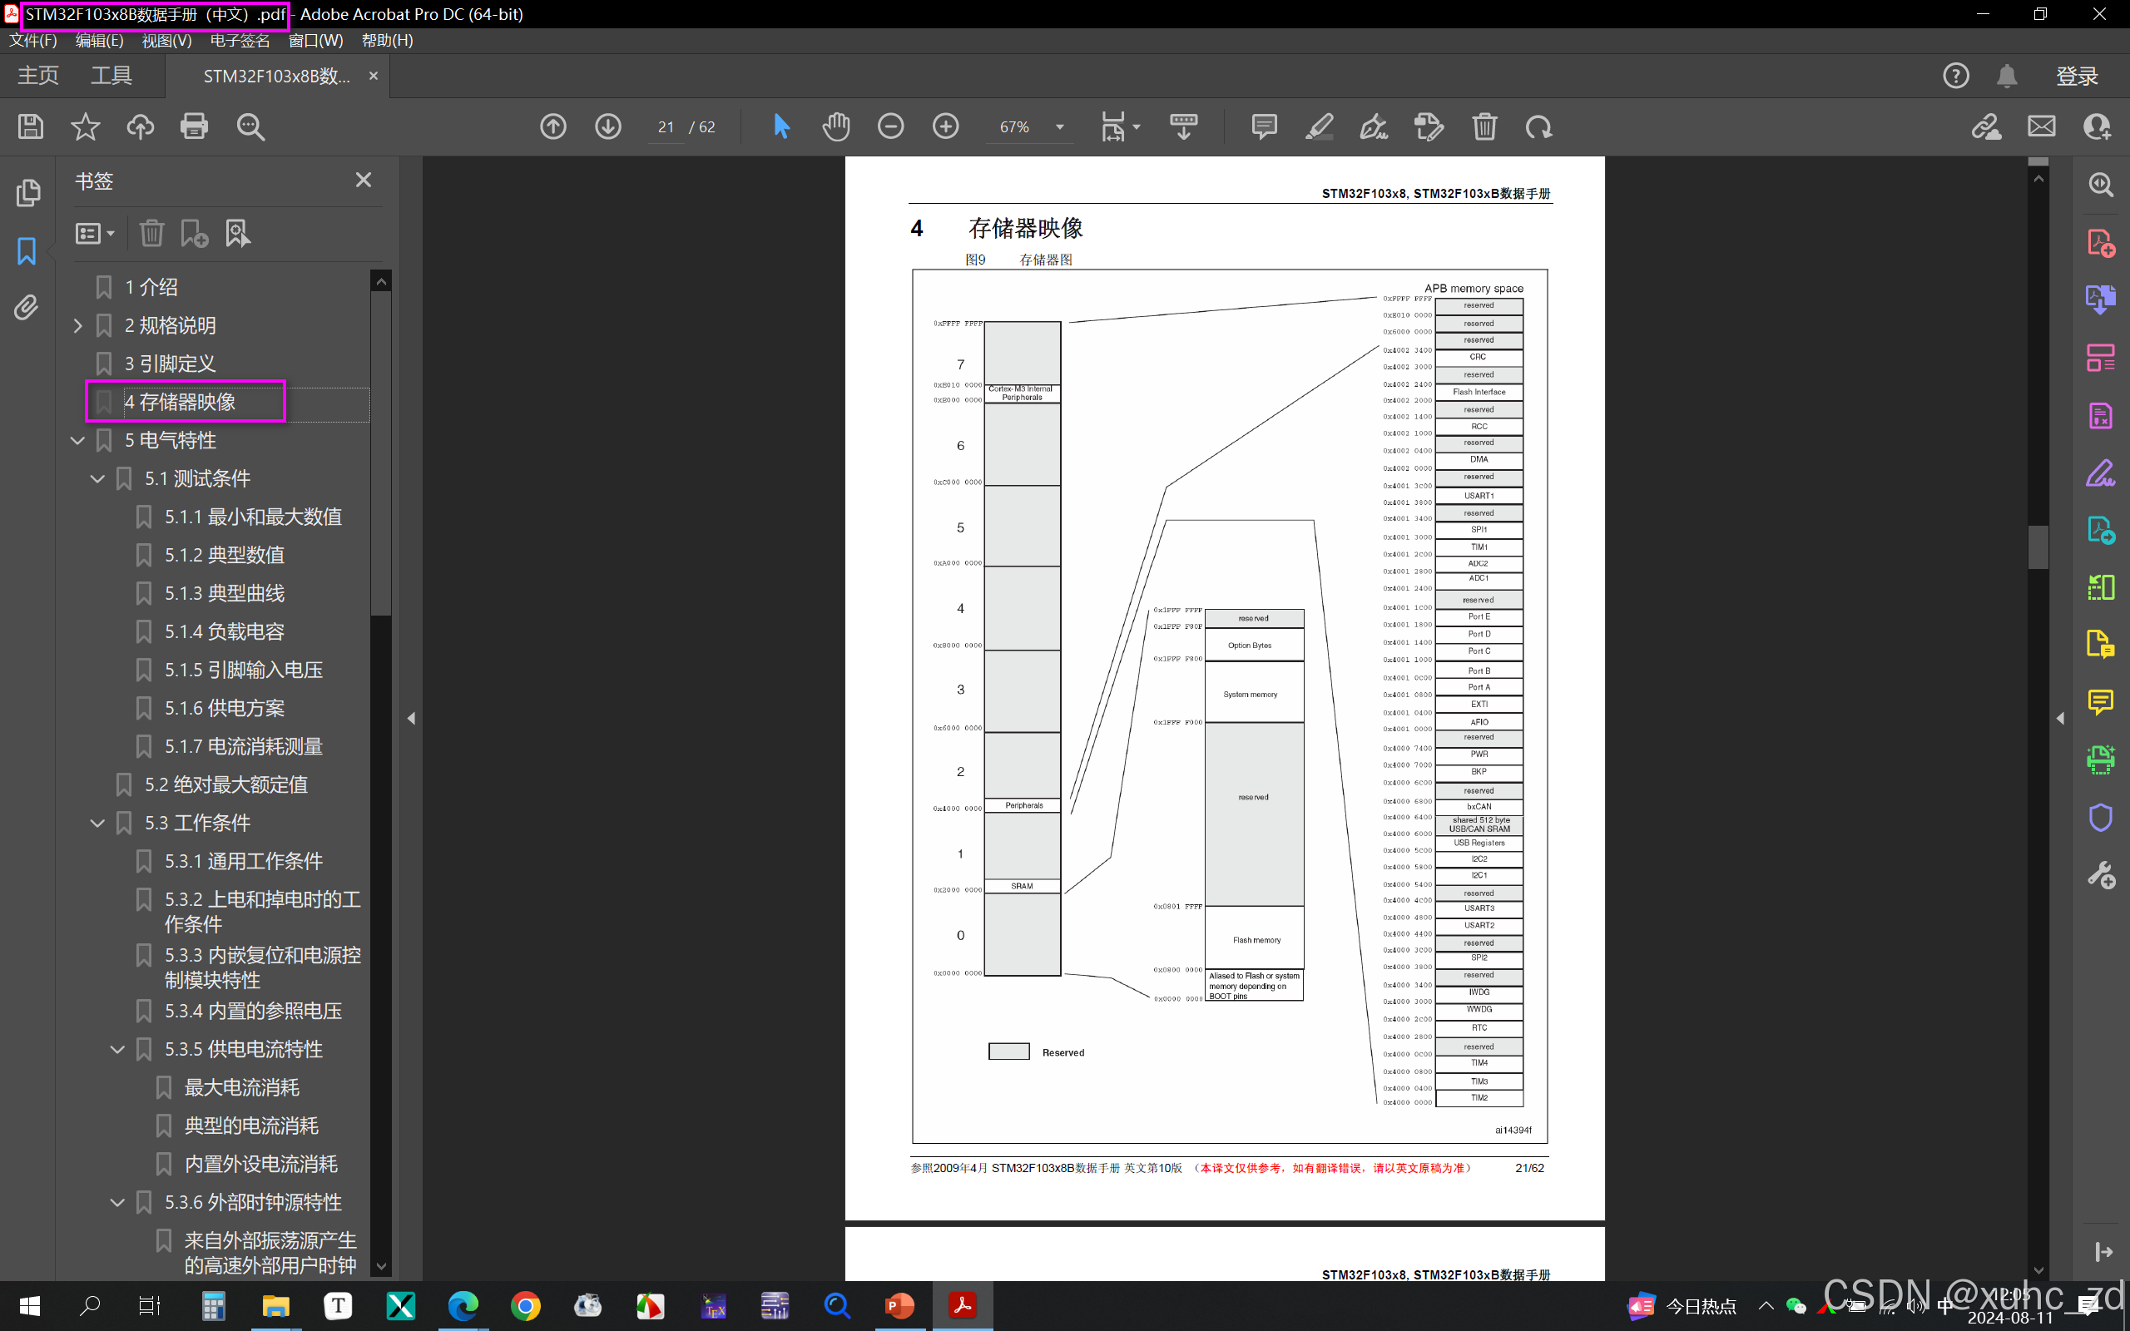
Task: Open bookmark options dropdown
Action: (94, 233)
